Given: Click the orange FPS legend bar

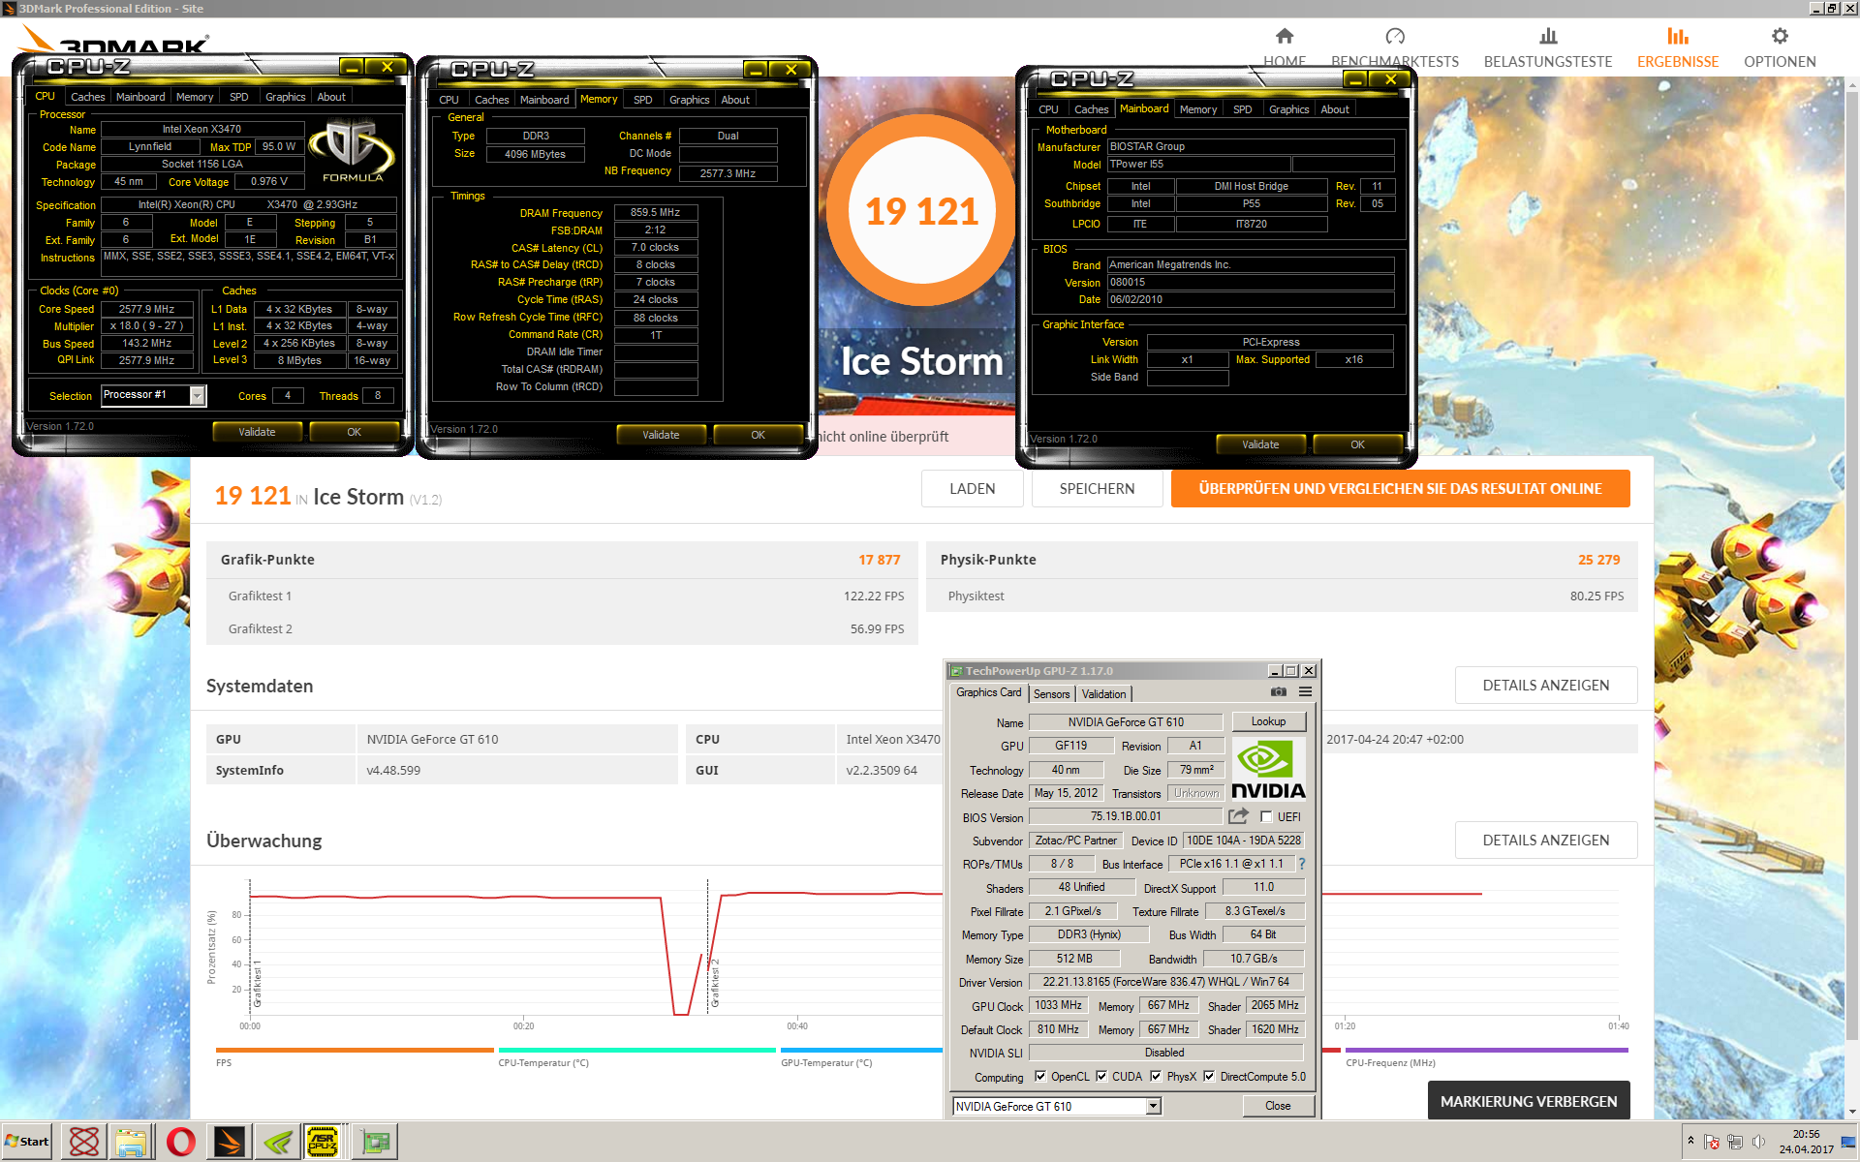Looking at the screenshot, I should tap(355, 1050).
